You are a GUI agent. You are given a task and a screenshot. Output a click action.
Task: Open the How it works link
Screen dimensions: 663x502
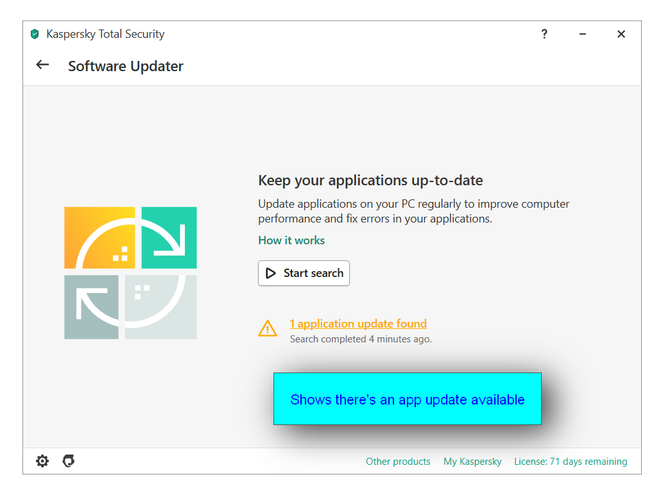click(x=291, y=240)
